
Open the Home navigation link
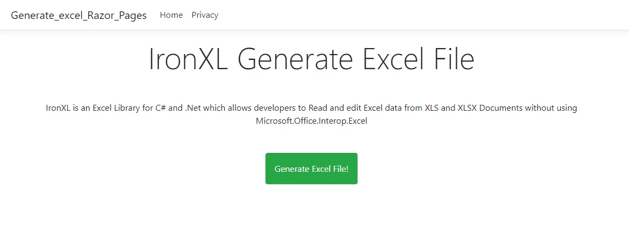coord(171,15)
